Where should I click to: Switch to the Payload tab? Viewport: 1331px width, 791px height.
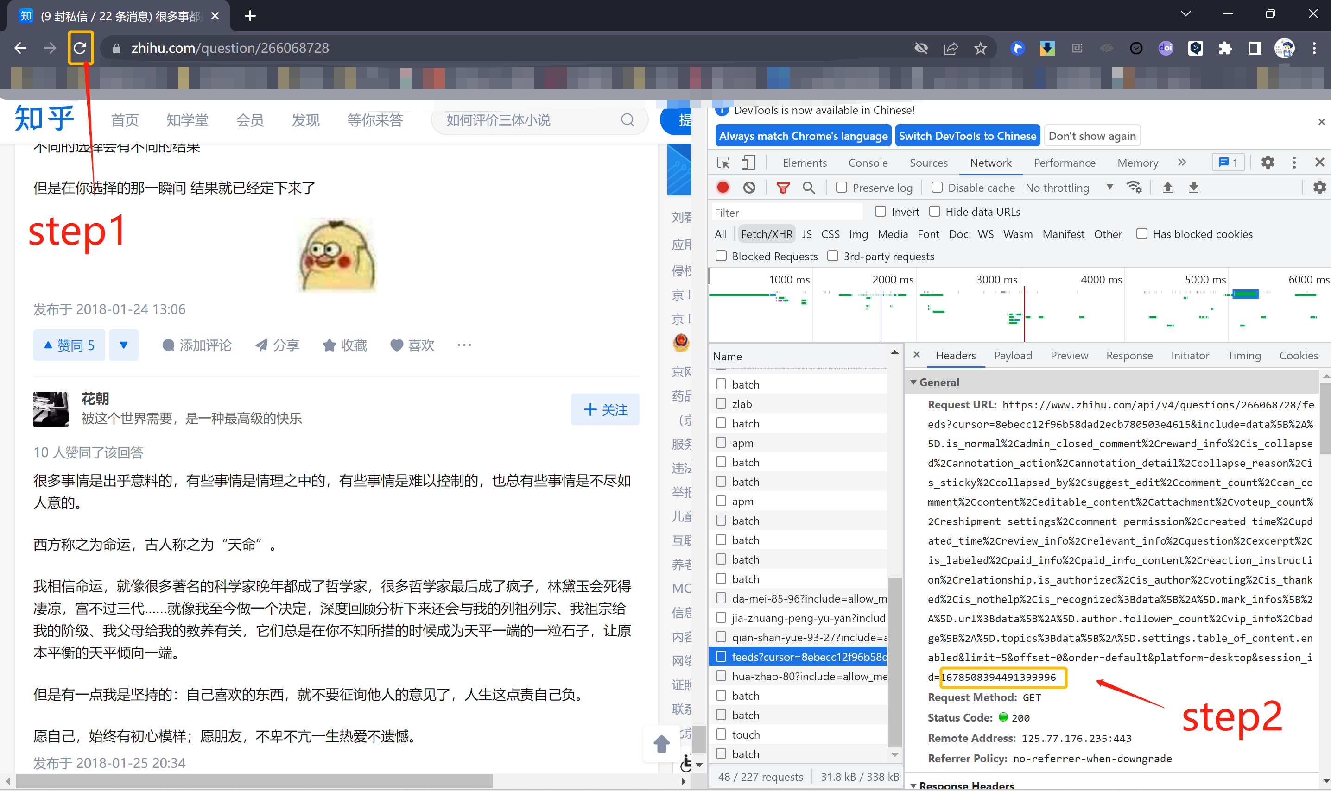click(1013, 356)
